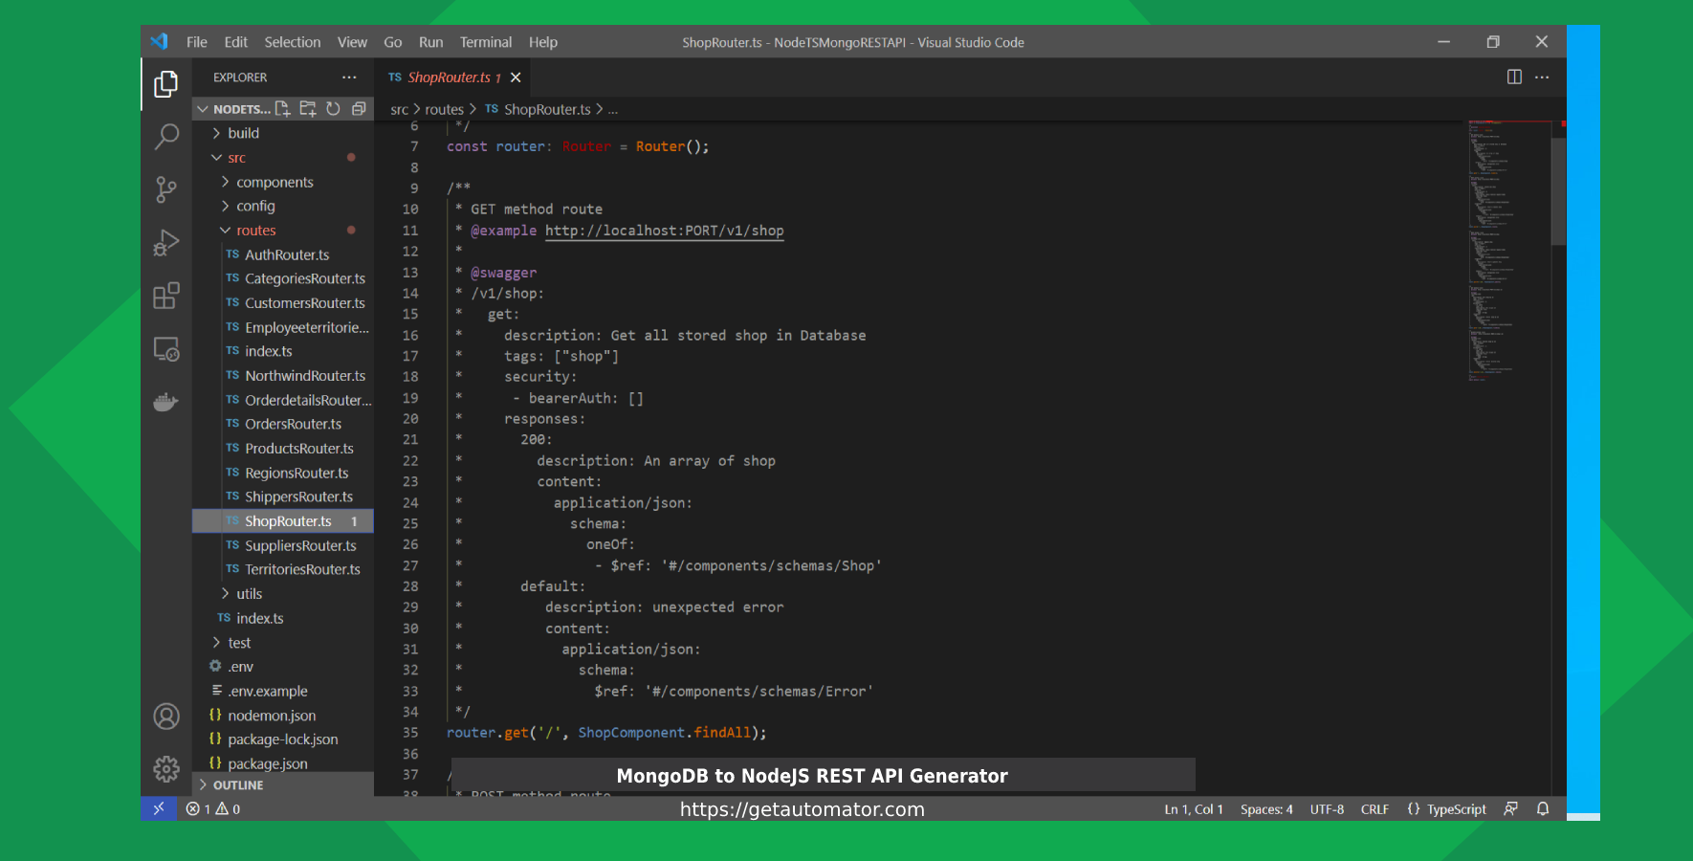Image resolution: width=1693 pixels, height=861 pixels.
Task: Open nodemon.json file
Action: click(x=272, y=716)
